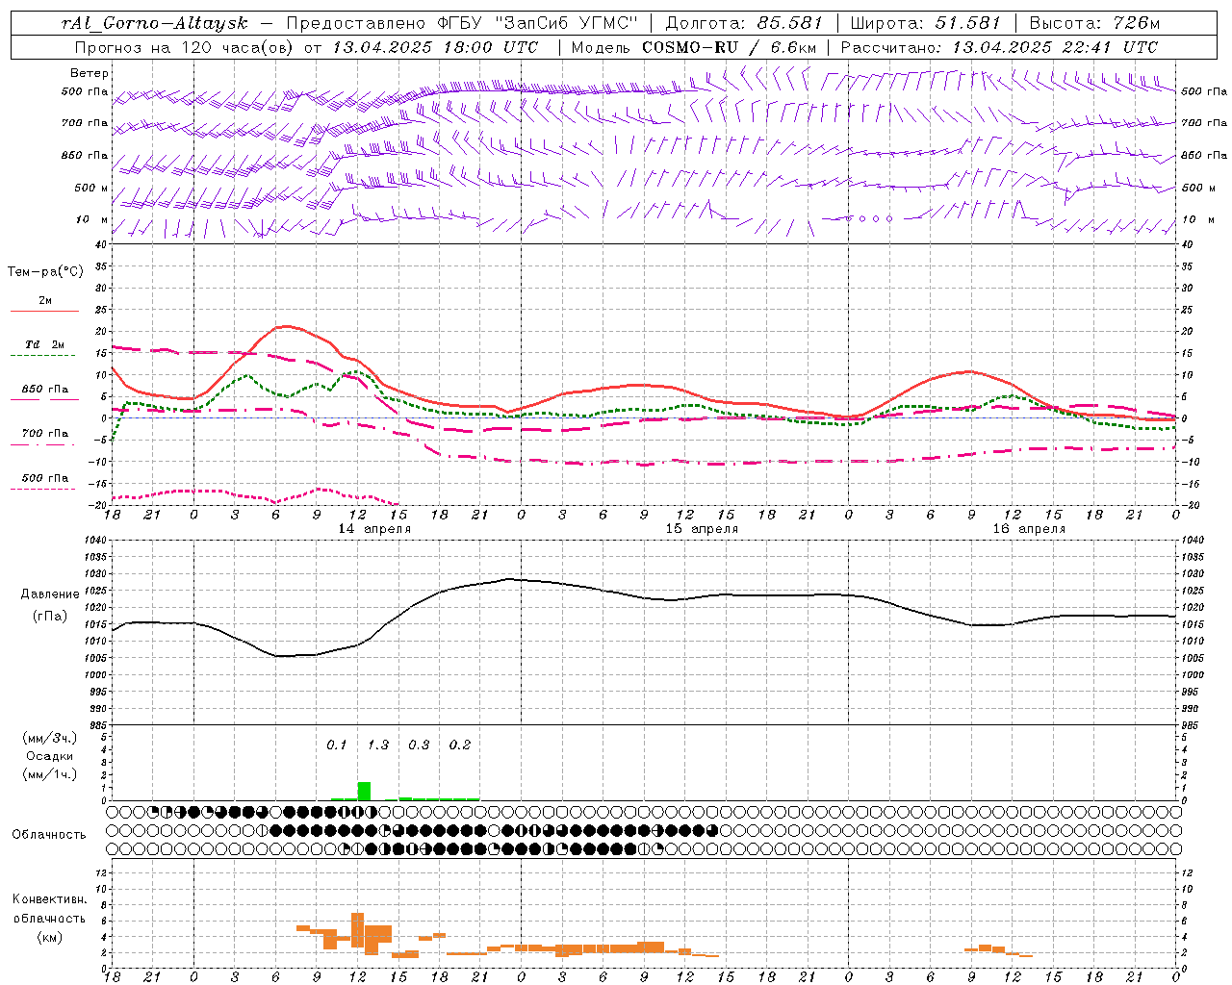This screenshot has width=1232, height=985.
Task: Select the 'Модель COSMO-RU / 6.6км' model label
Action: click(694, 47)
